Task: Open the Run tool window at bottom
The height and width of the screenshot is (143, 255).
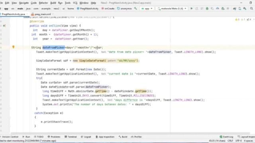Action: tap(26, 137)
